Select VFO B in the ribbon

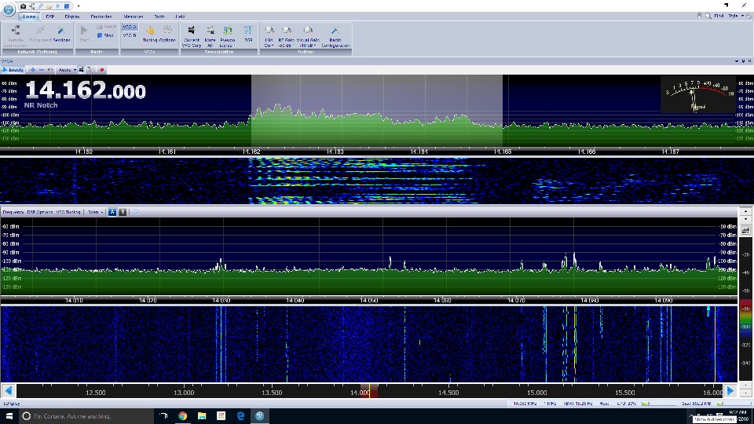(130, 35)
